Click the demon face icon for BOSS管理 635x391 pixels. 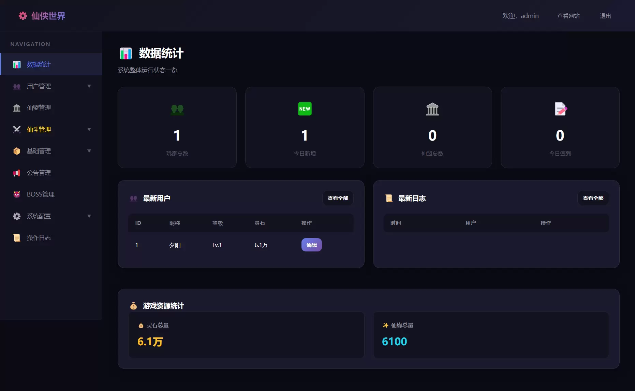pyautogui.click(x=17, y=194)
